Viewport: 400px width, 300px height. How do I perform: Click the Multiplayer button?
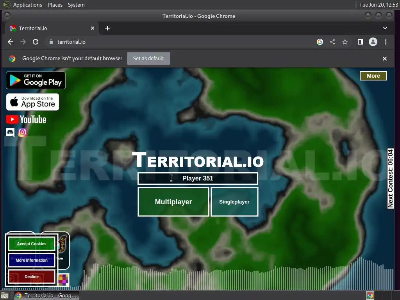point(173,202)
